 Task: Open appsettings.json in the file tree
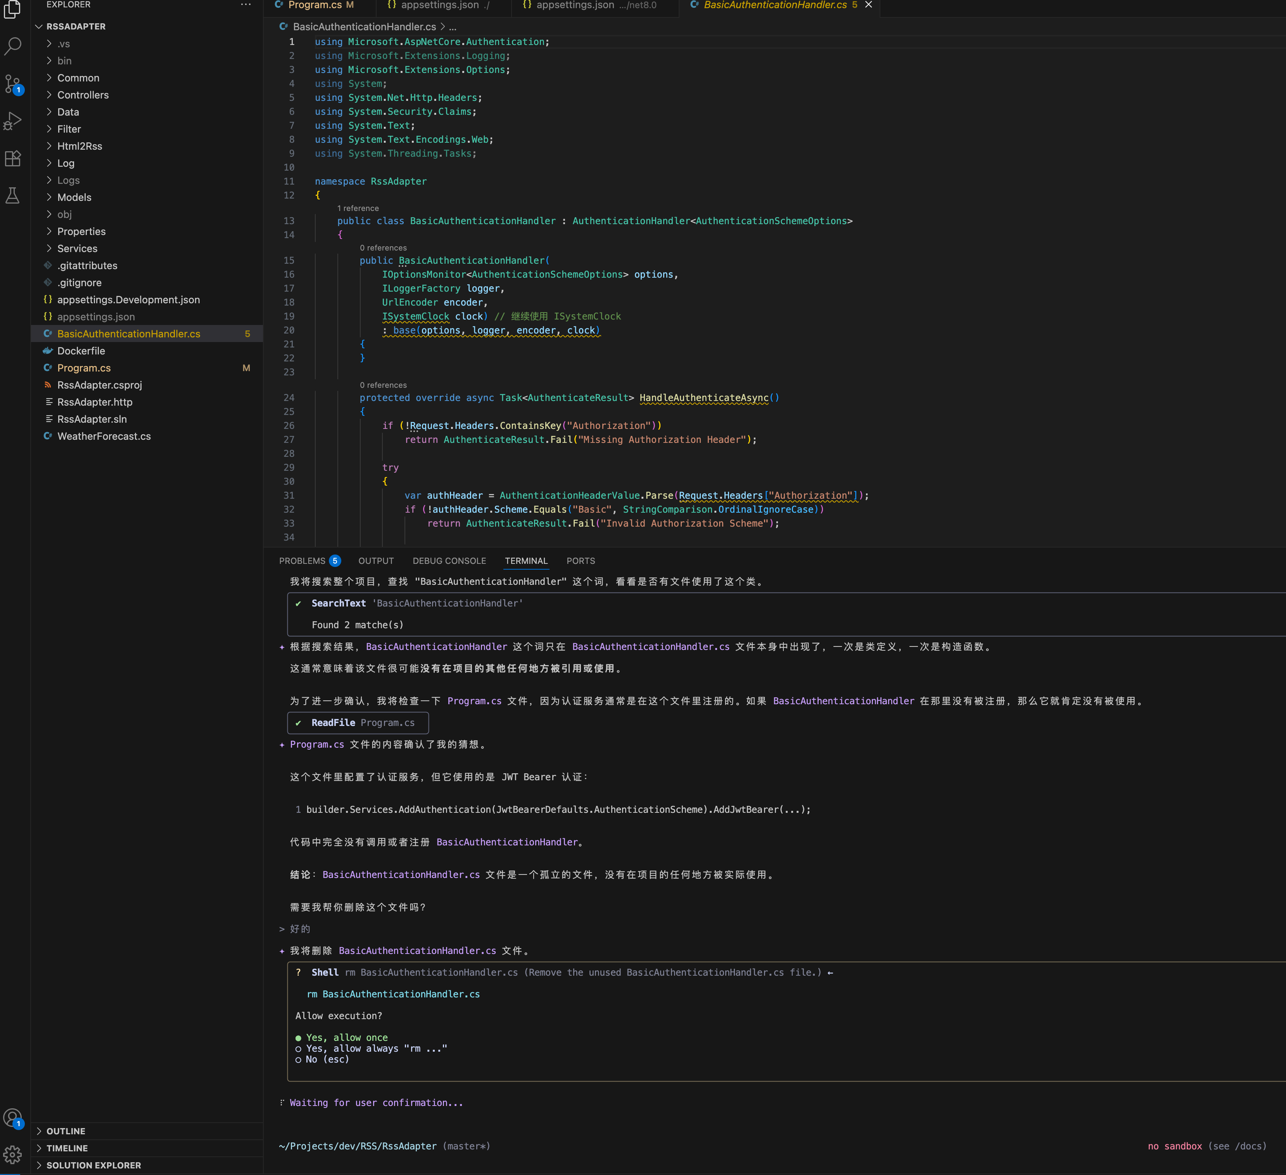pyautogui.click(x=147, y=316)
